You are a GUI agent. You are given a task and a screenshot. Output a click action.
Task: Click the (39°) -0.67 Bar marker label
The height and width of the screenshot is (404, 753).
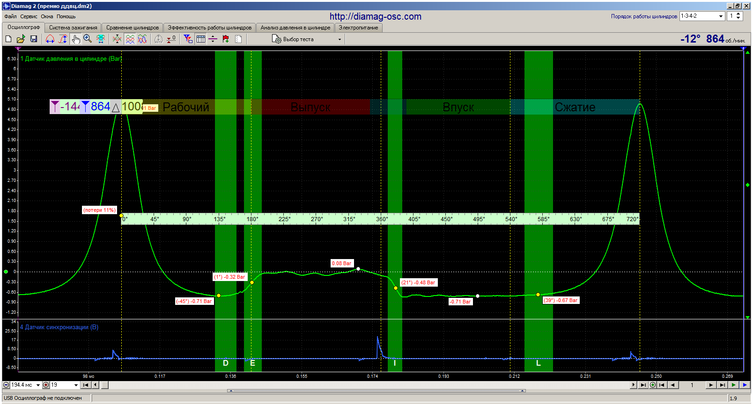click(x=561, y=300)
